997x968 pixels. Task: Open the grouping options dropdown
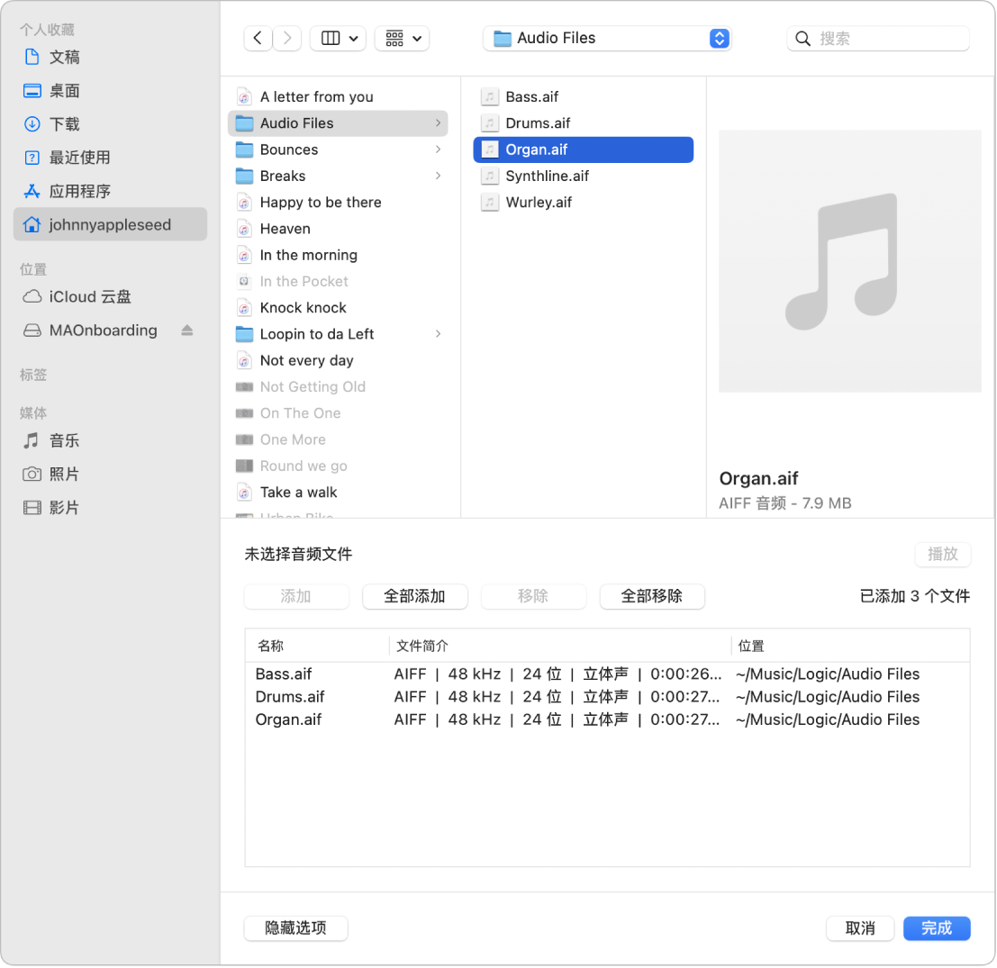402,38
